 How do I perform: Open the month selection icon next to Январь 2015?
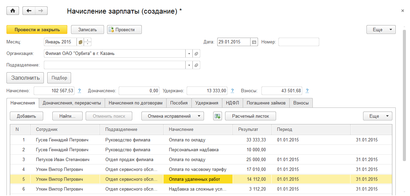tap(81, 42)
